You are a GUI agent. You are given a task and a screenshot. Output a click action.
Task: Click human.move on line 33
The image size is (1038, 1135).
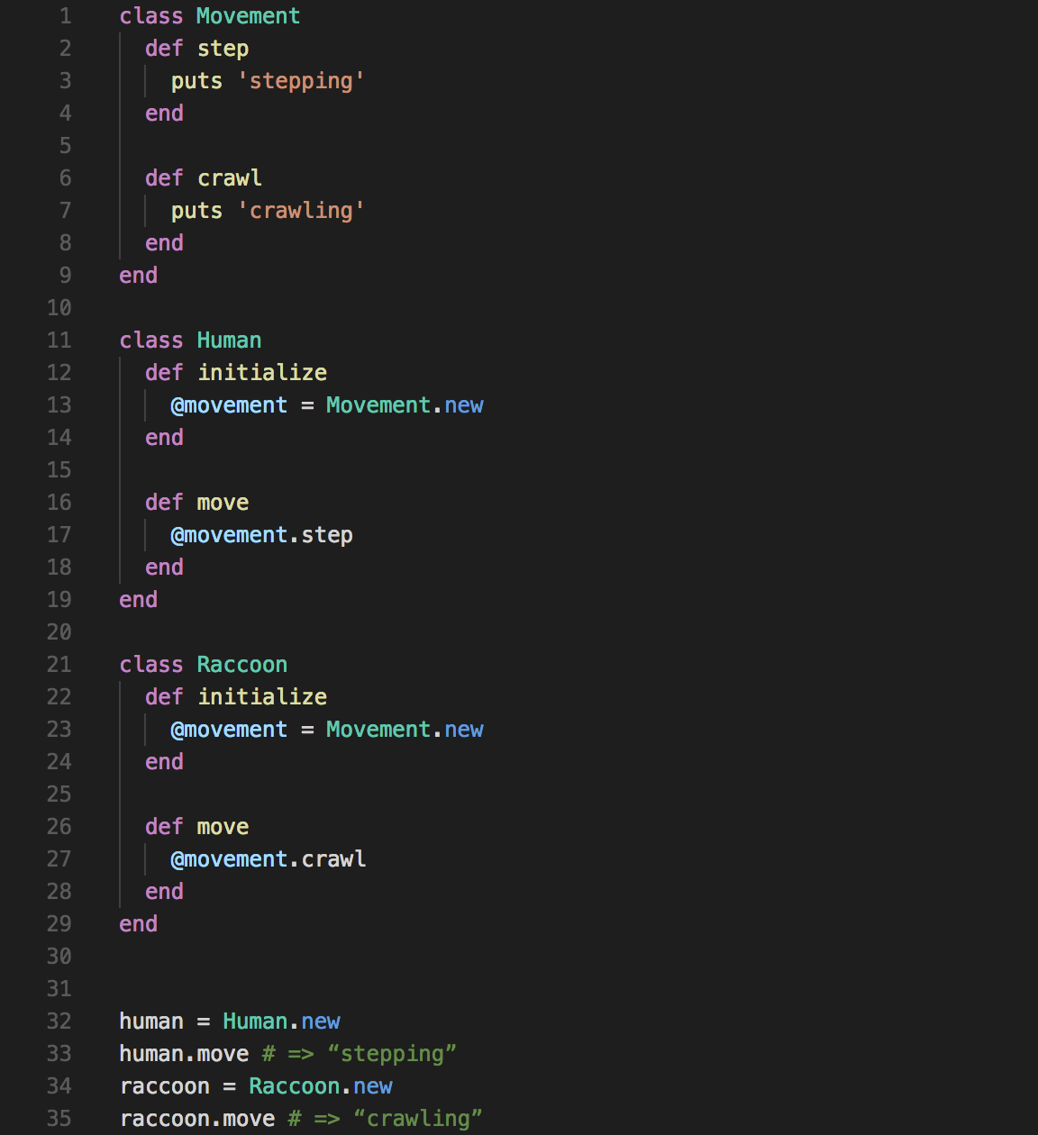coord(184,1054)
